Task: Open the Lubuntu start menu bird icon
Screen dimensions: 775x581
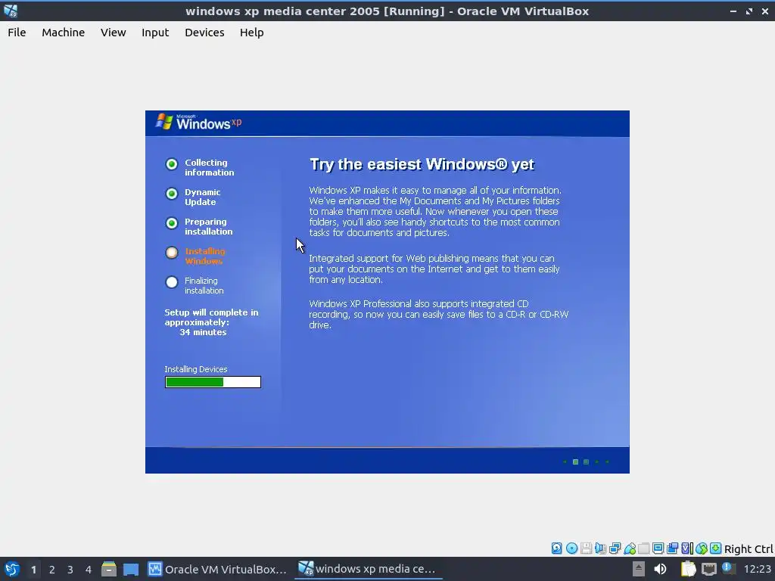Action: pyautogui.click(x=11, y=569)
